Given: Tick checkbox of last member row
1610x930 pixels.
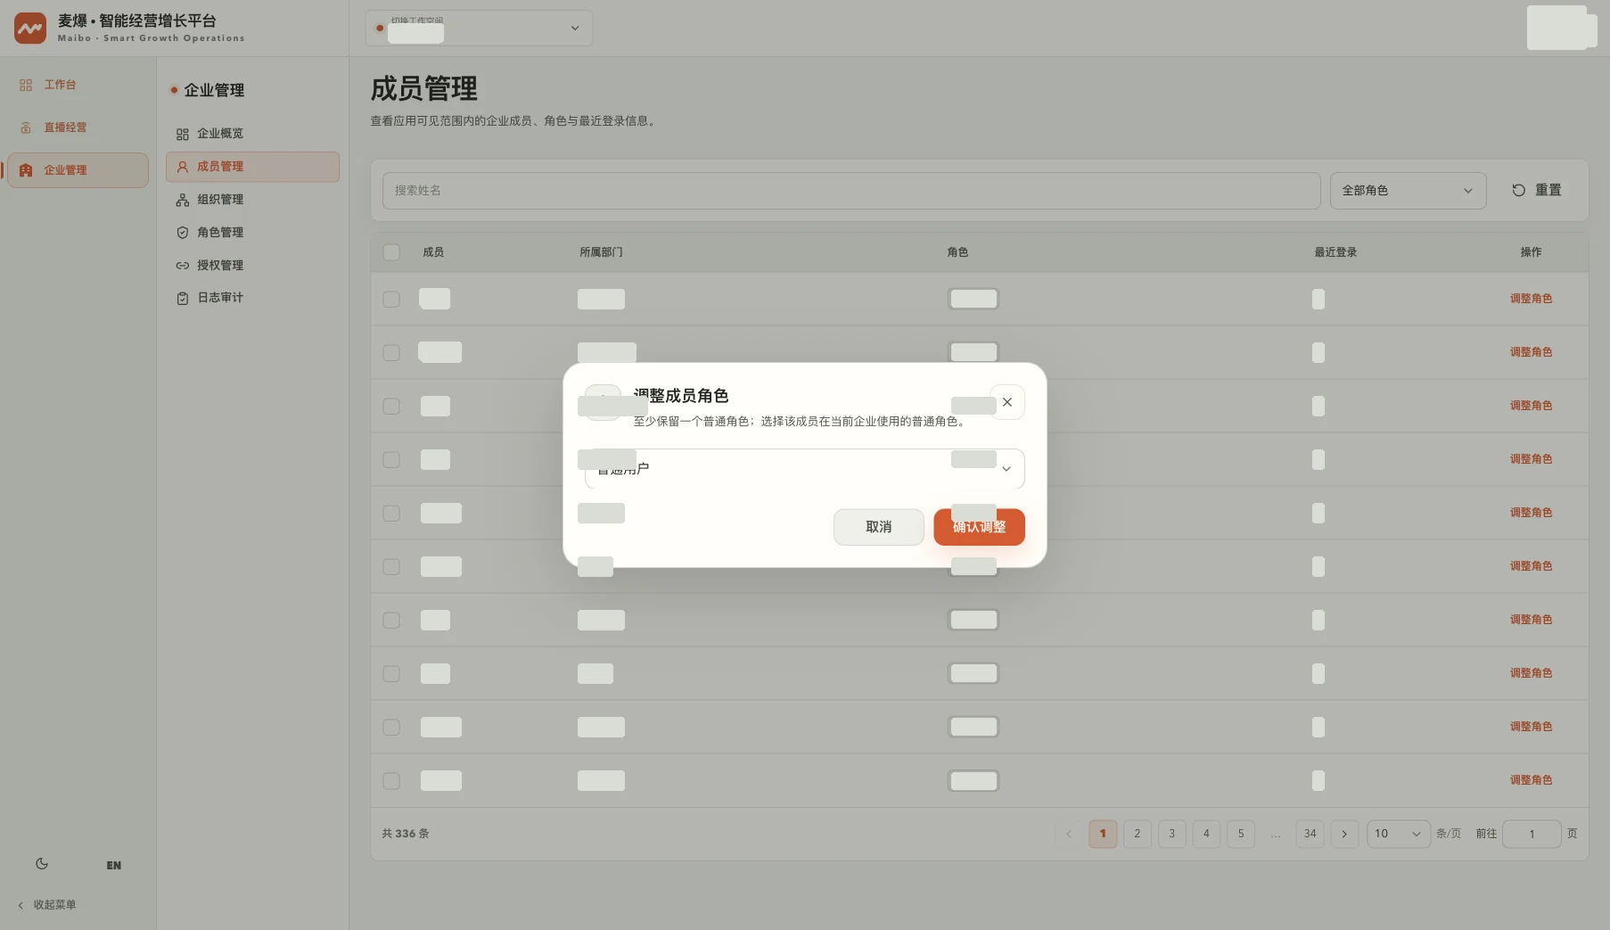Looking at the screenshot, I should [x=391, y=780].
